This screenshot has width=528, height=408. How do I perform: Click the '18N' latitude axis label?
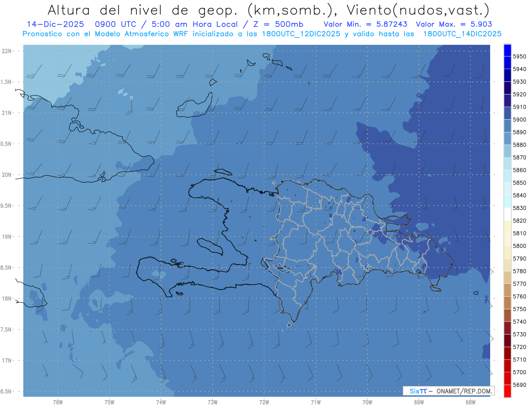pos(7,298)
